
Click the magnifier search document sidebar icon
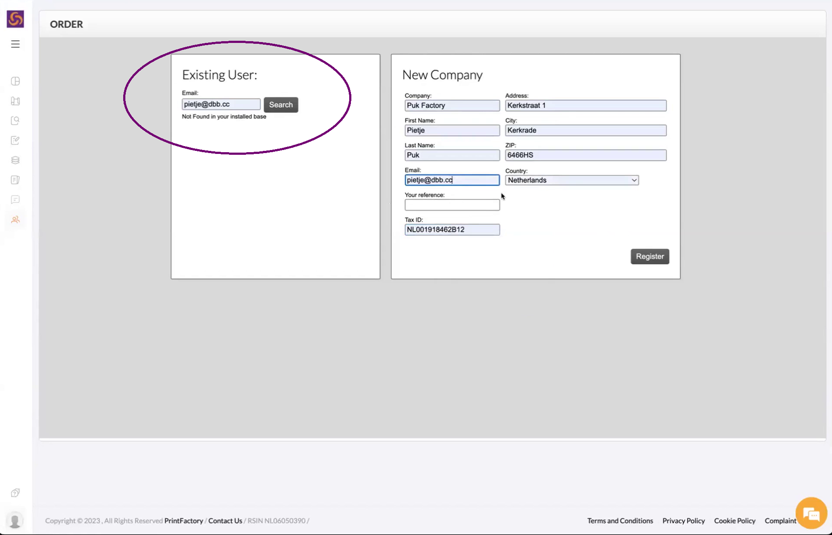click(15, 121)
